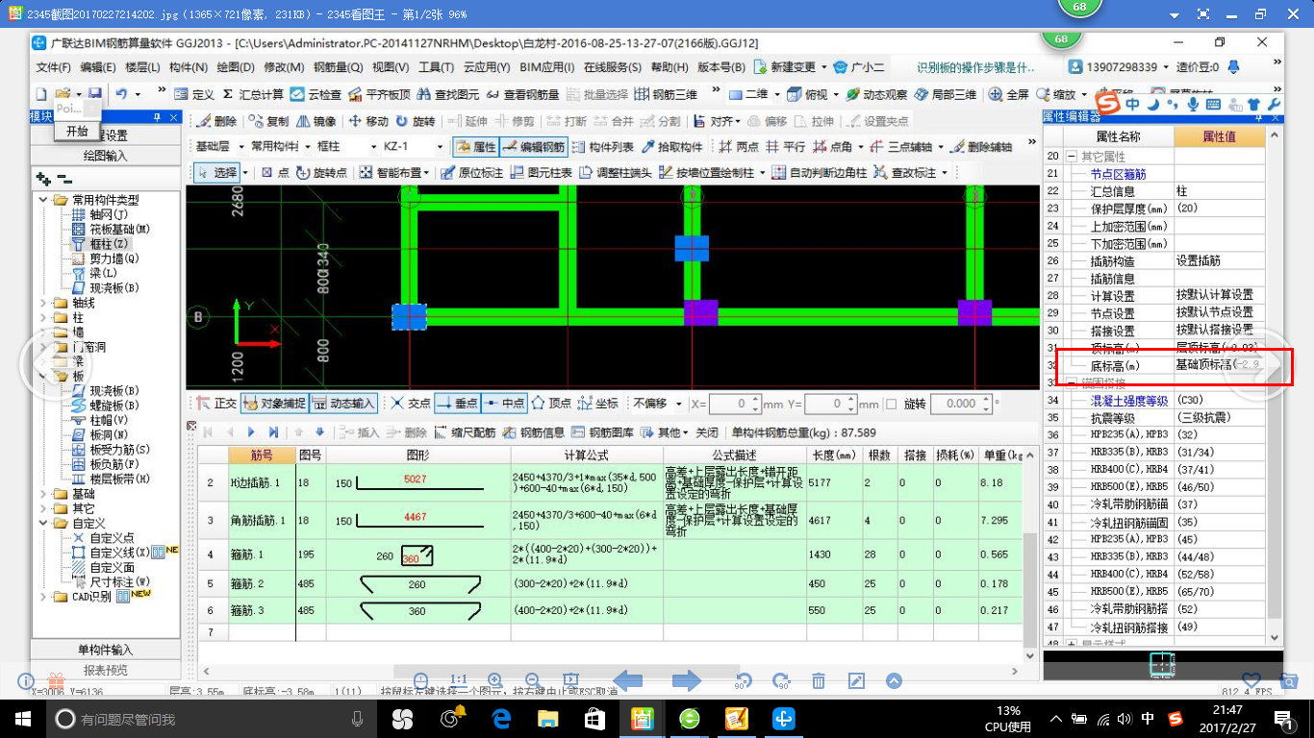
Task: Click 拾取构件 pick component tool
Action: pos(672,147)
